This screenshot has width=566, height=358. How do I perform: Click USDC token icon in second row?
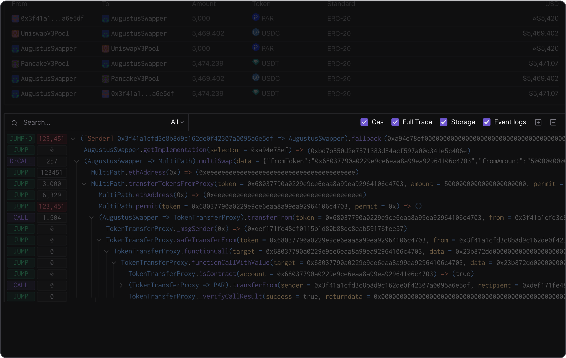pyautogui.click(x=256, y=32)
